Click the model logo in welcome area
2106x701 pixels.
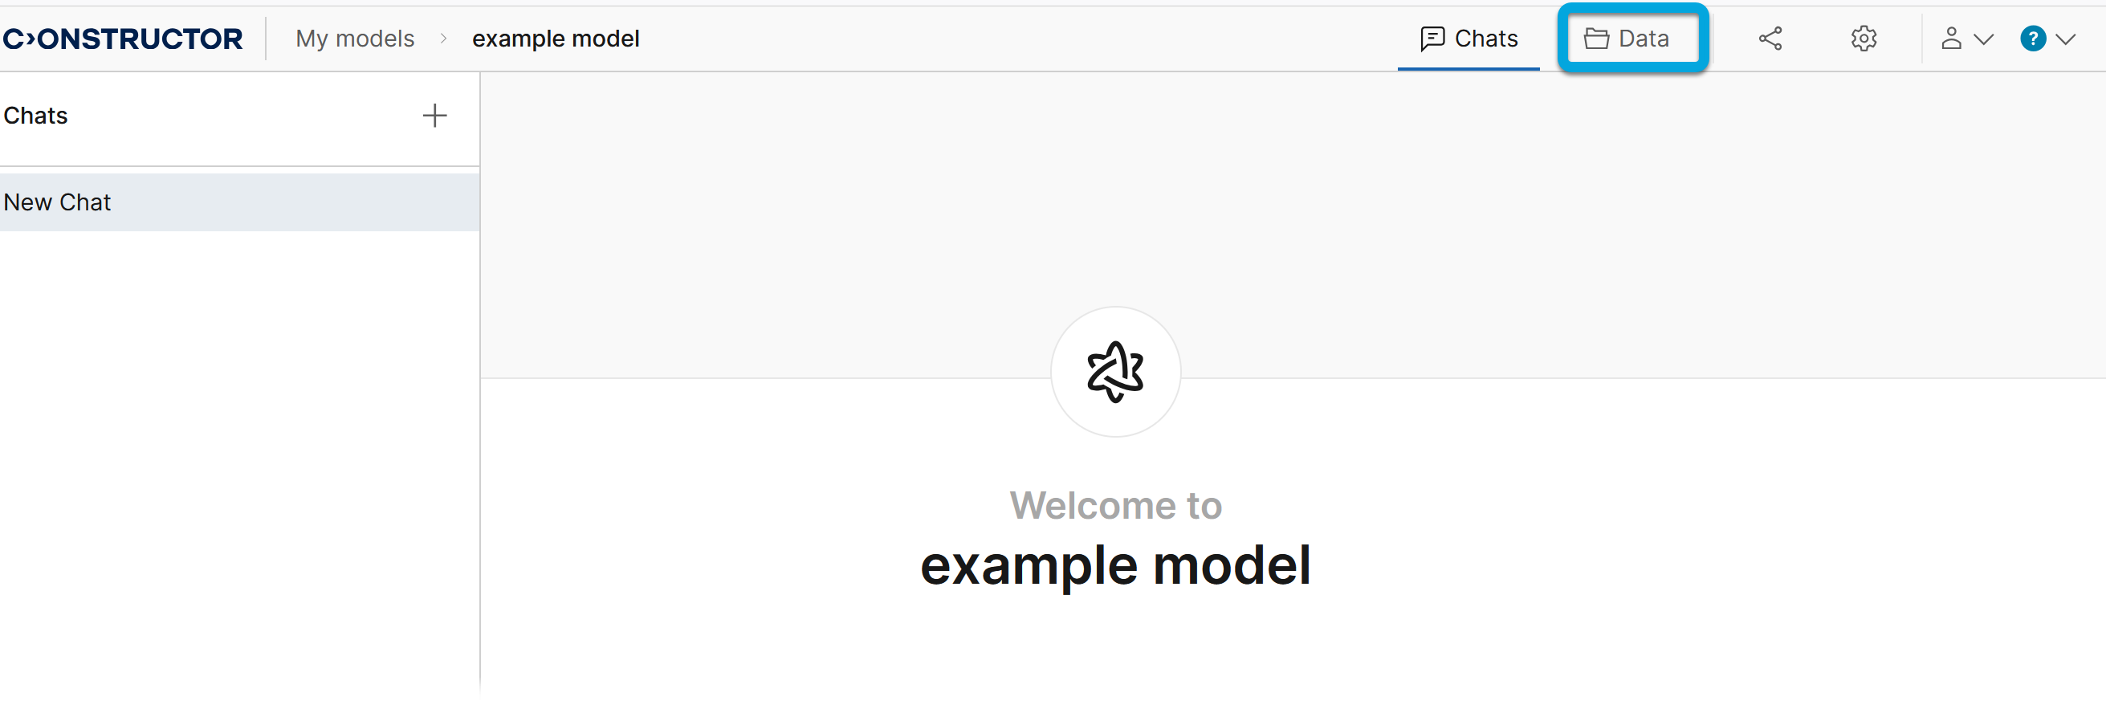(x=1115, y=372)
